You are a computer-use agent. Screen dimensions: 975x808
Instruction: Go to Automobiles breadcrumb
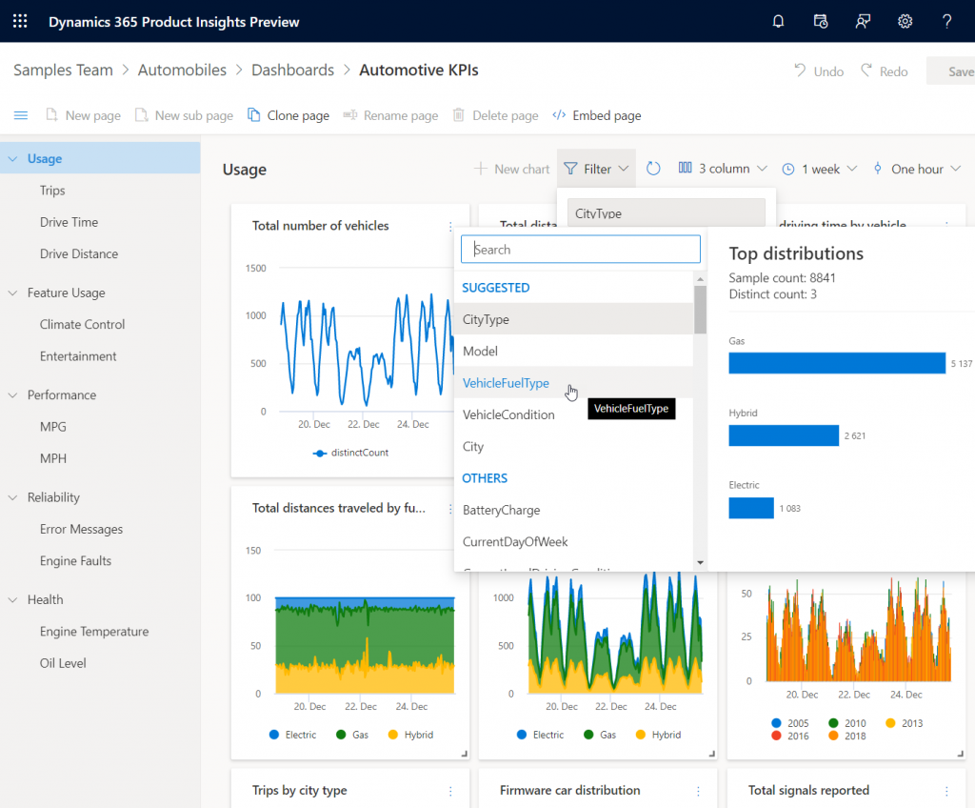182,70
